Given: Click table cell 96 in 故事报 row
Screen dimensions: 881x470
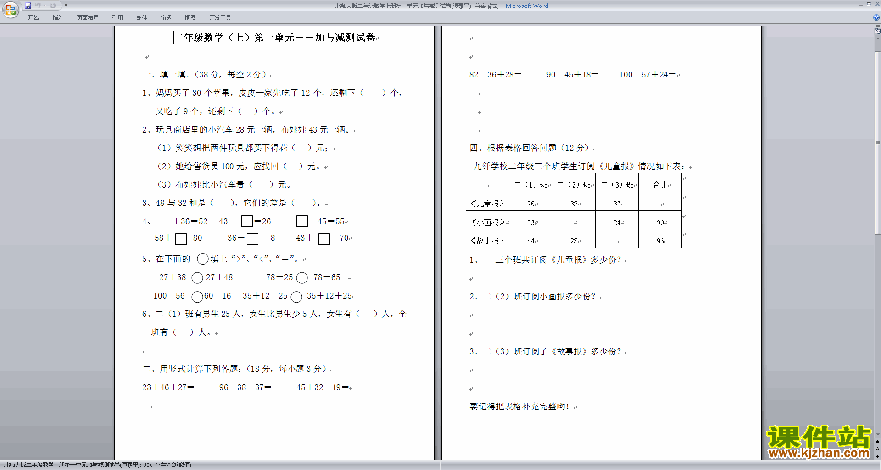Looking at the screenshot, I should [660, 239].
